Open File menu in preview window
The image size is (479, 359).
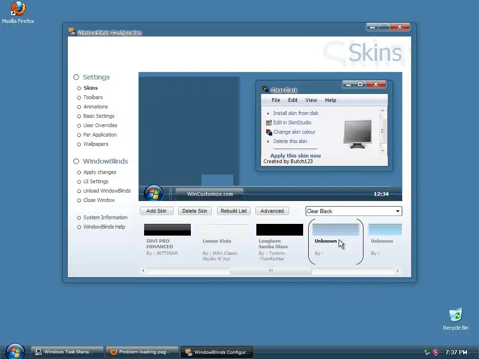(x=276, y=100)
